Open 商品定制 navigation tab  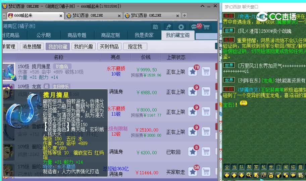110,35
